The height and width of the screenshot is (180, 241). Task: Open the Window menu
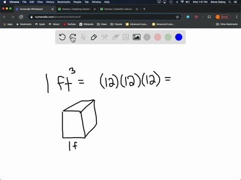coord(96,2)
